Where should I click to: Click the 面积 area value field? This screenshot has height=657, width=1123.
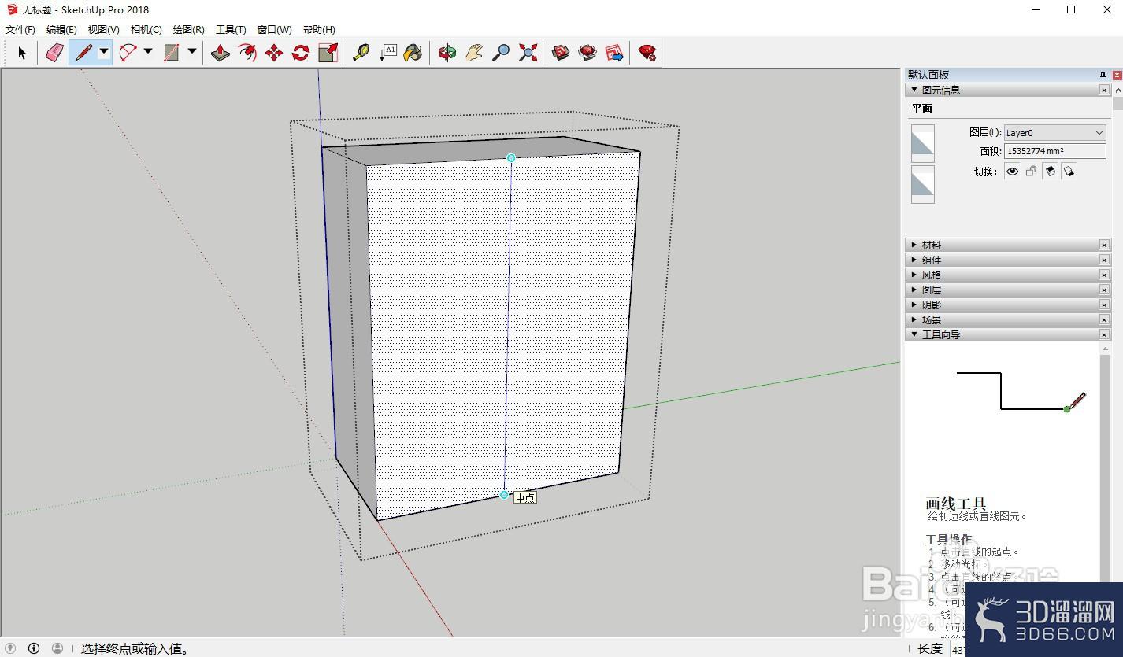pos(1055,151)
